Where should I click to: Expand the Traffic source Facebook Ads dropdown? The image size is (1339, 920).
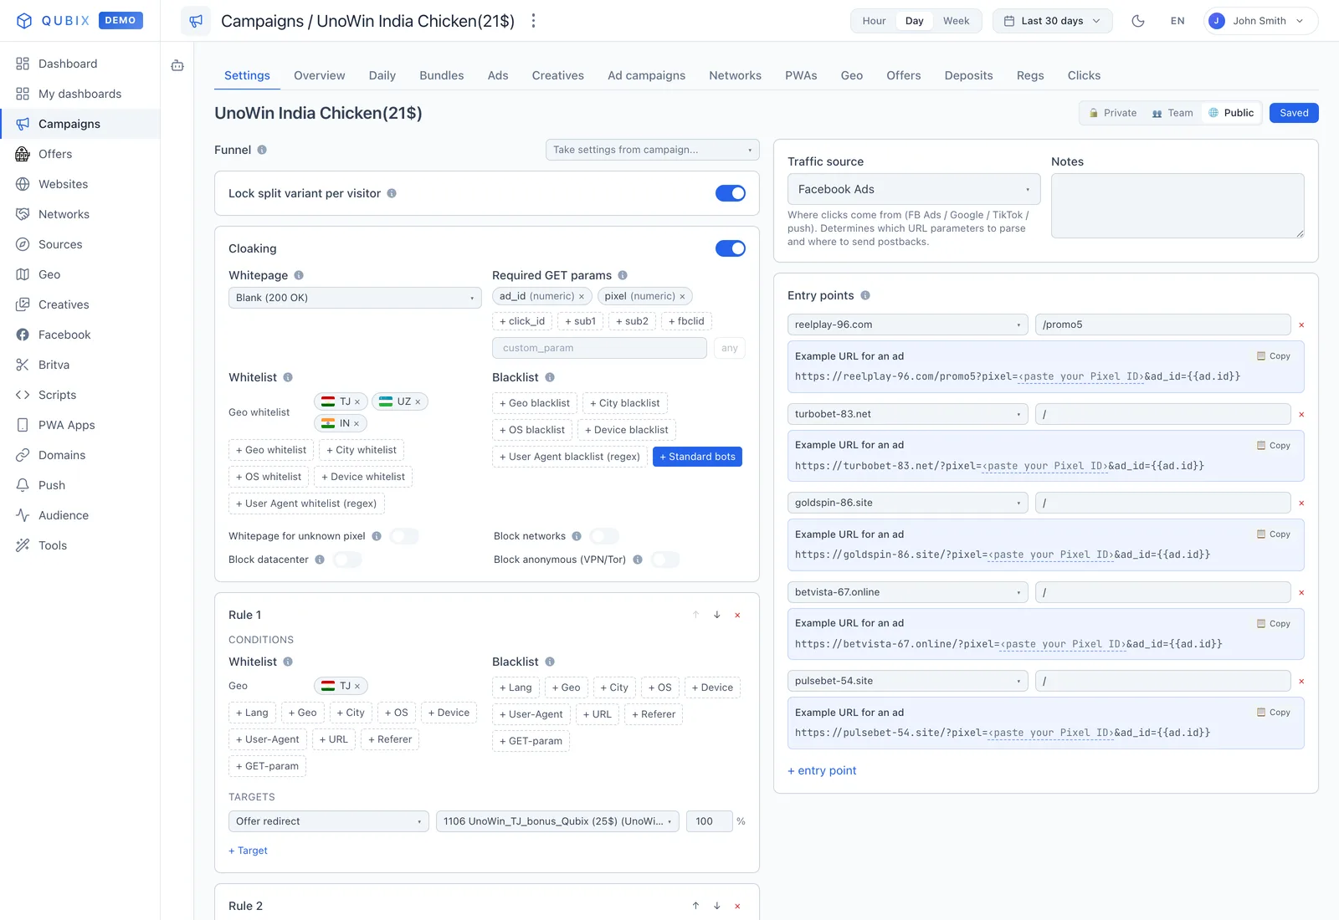tap(914, 189)
